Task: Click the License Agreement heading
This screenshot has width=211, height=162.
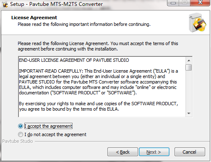Action: [x=34, y=18]
